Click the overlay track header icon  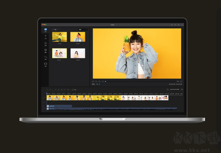point(43,102)
